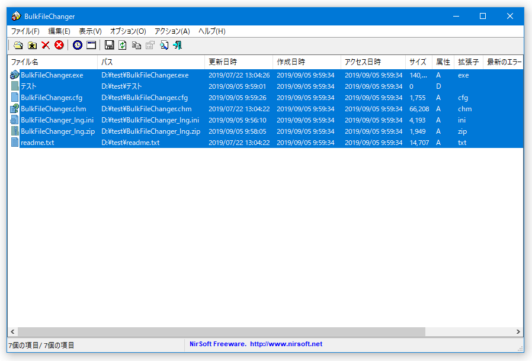532x361 pixels.
Task: Sort by the アクセス日時 column header
Action: click(373, 62)
